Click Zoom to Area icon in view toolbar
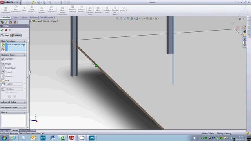 [121, 18]
